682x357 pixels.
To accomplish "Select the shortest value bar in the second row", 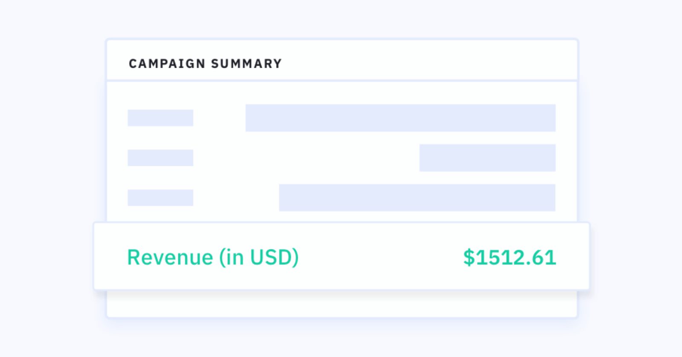I will pyautogui.click(x=487, y=158).
